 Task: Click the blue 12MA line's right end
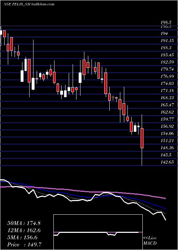165,209
